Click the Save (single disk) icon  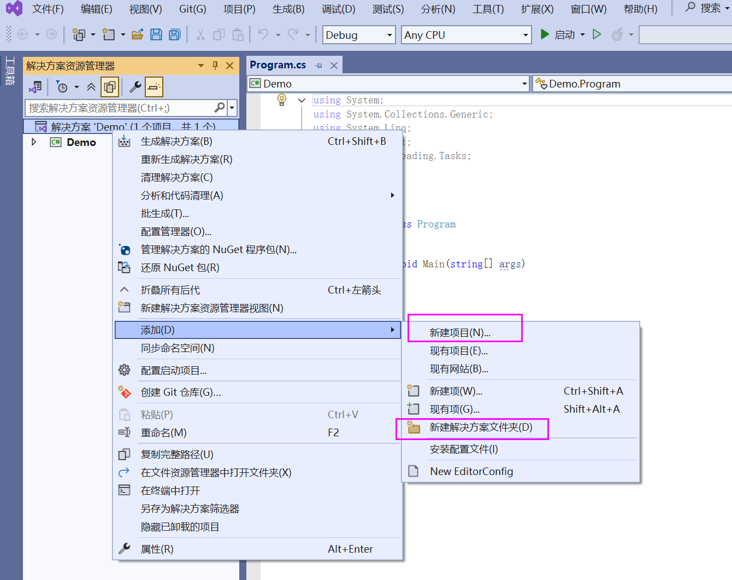coord(156,34)
